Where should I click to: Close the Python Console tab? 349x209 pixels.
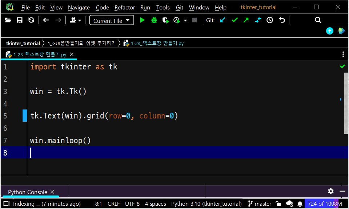pos(52,192)
